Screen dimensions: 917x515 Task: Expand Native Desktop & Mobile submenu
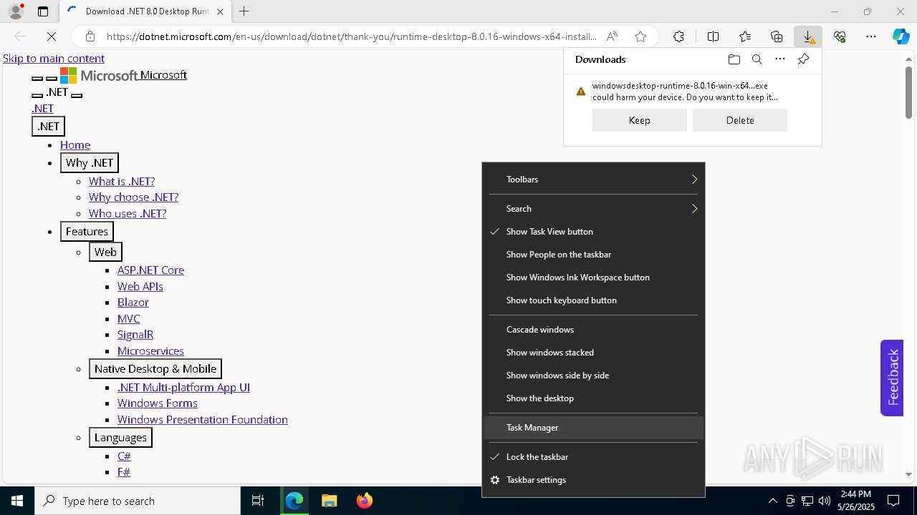[155, 369]
